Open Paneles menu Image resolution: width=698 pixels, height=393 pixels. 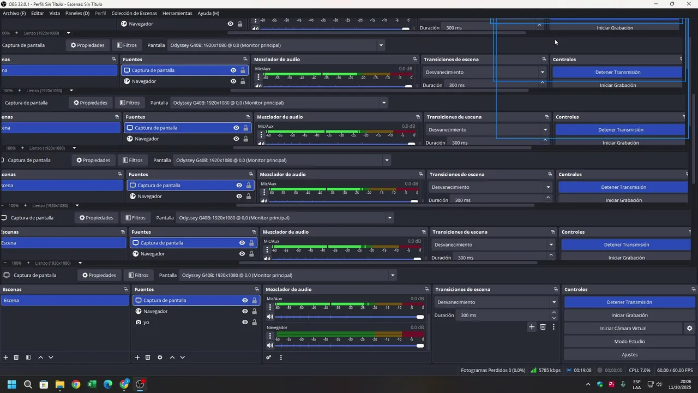click(x=77, y=13)
